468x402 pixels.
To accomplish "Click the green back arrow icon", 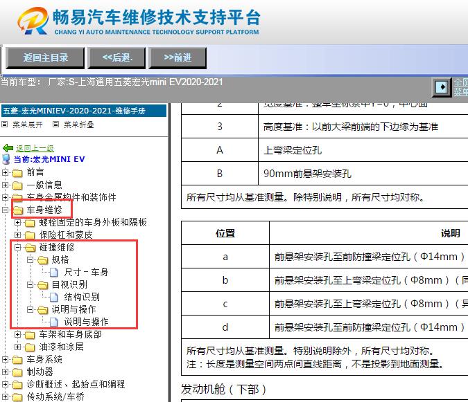I will point(8,148).
